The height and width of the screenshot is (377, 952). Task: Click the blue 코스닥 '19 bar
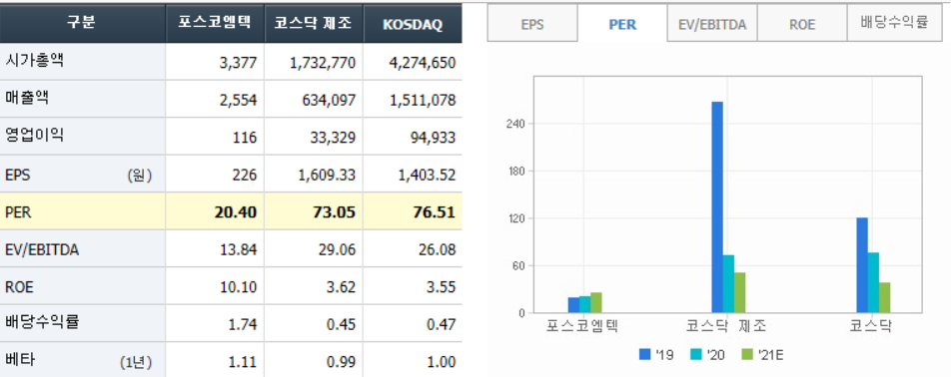[x=862, y=265]
